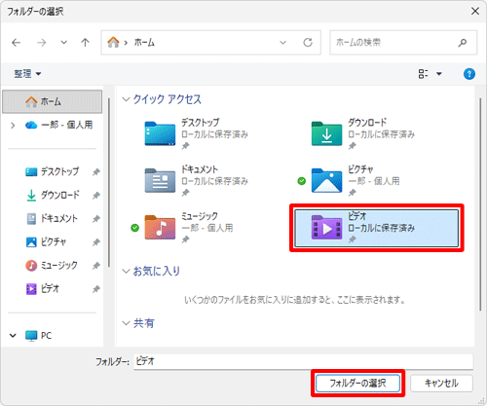Expand the 一郎 - 個人用 OneDrive node
This screenshot has width=487, height=406.
pyautogui.click(x=13, y=125)
